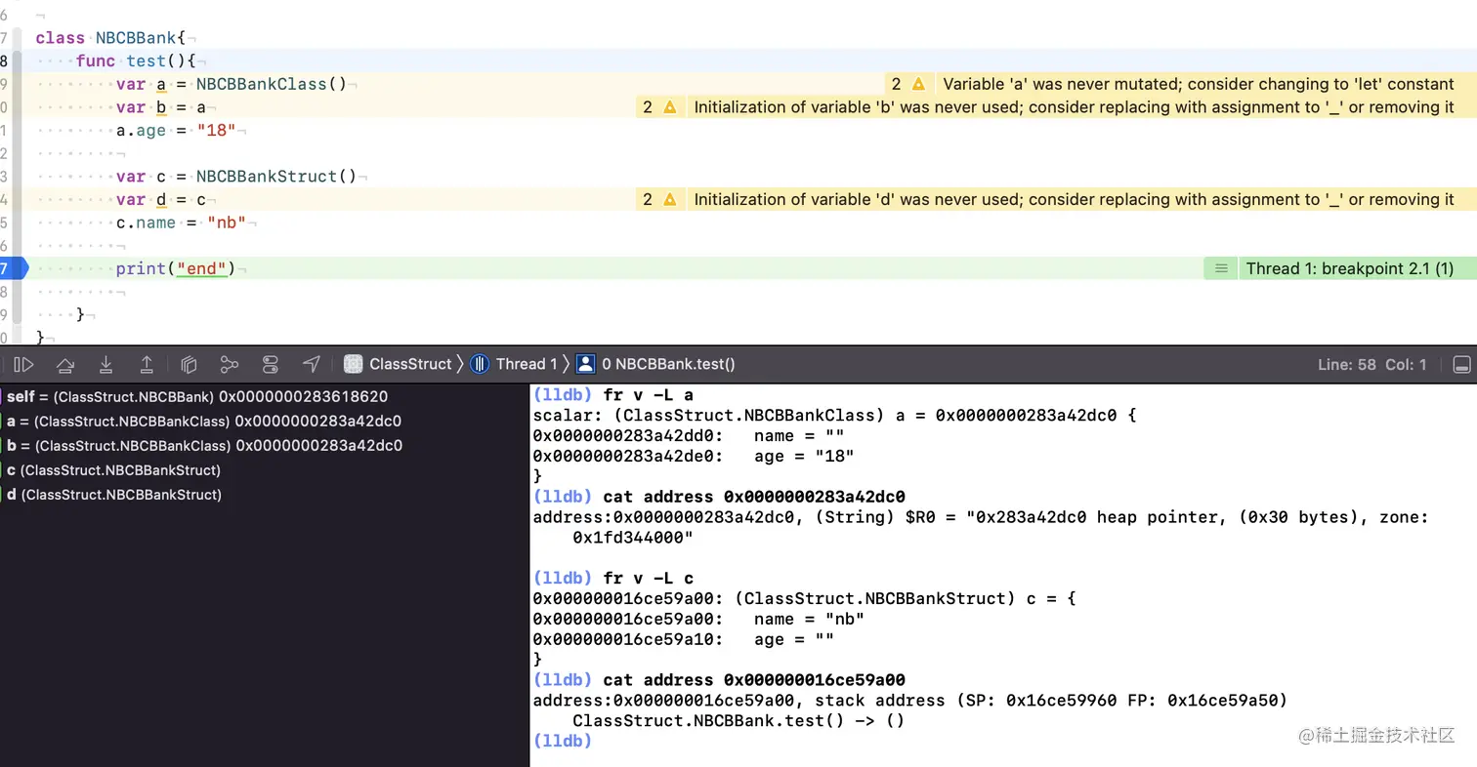Click the Continue program execution icon
Image resolution: width=1477 pixels, height=767 pixels.
tap(24, 364)
